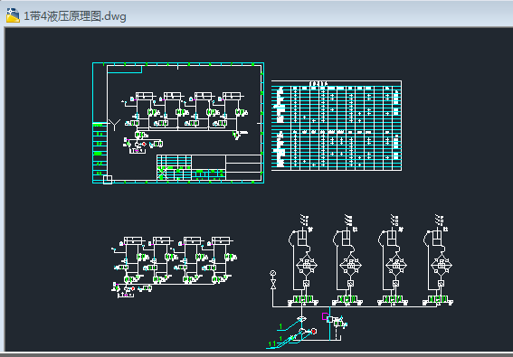513x357 pixels.
Task: Click the red motor symbol beside the pump
Action: pos(314,331)
